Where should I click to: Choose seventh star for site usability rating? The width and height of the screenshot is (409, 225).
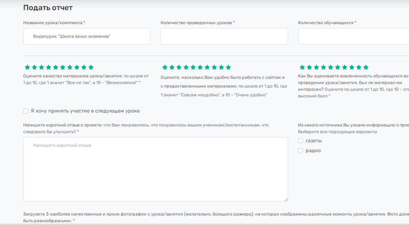click(x=207, y=67)
